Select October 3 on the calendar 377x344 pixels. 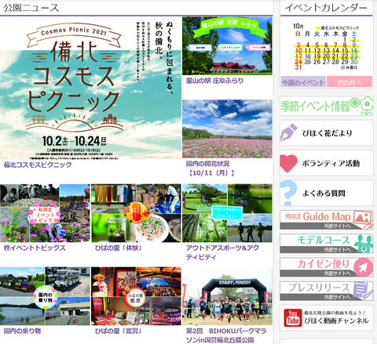[x=298, y=45]
